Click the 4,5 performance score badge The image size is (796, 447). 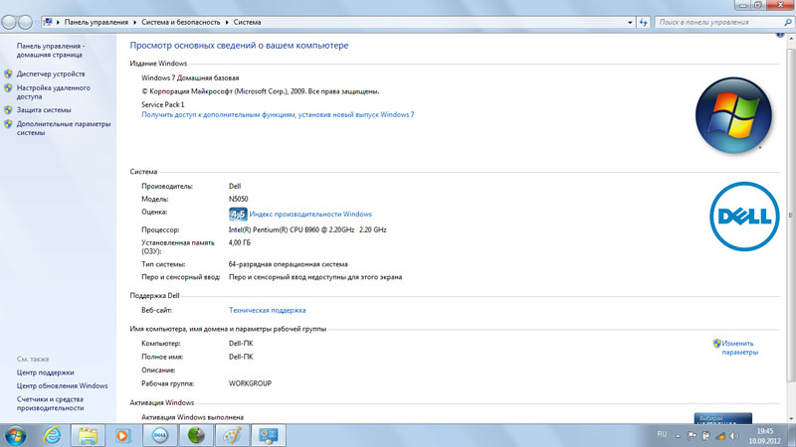click(238, 214)
